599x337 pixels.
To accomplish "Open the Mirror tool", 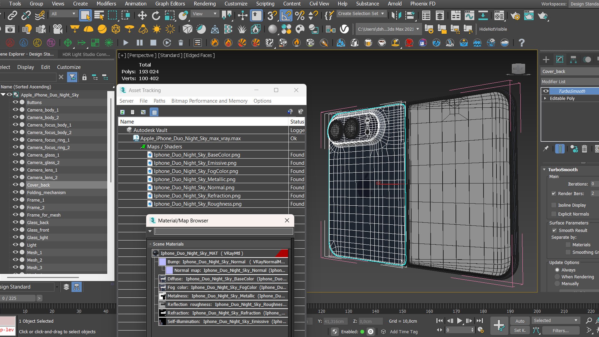I will pyautogui.click(x=396, y=15).
